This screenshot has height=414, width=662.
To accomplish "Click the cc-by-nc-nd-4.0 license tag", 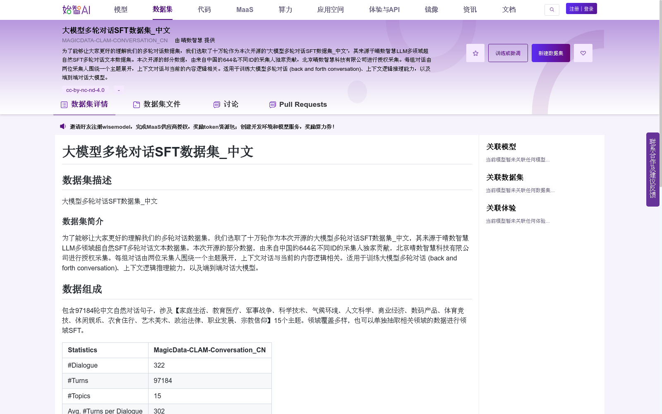I will (85, 89).
